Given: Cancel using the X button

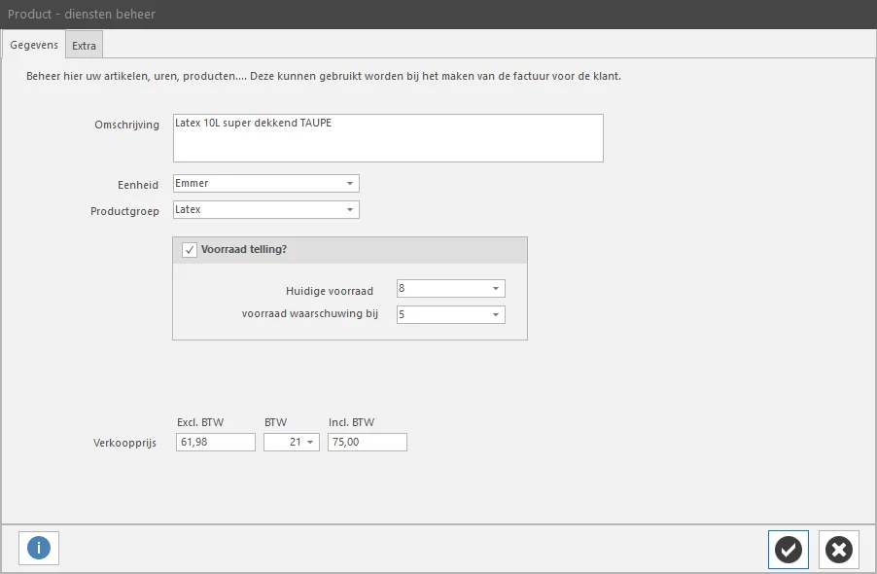Looking at the screenshot, I should click(838, 550).
